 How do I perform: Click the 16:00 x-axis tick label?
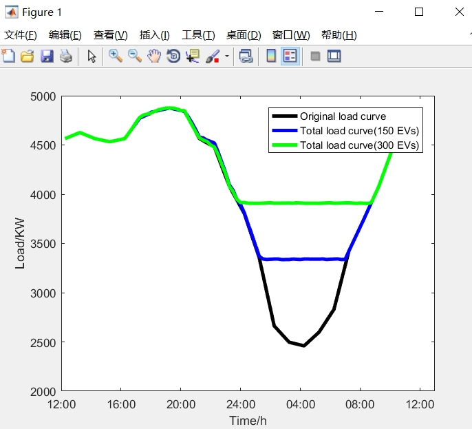[x=121, y=404]
